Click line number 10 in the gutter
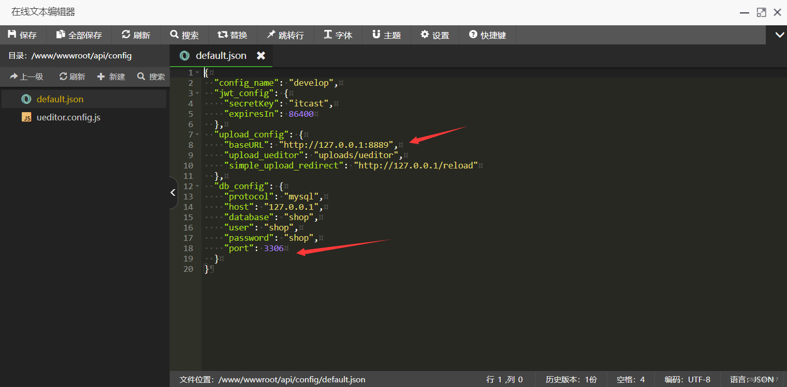This screenshot has height=387, width=787. 188,165
